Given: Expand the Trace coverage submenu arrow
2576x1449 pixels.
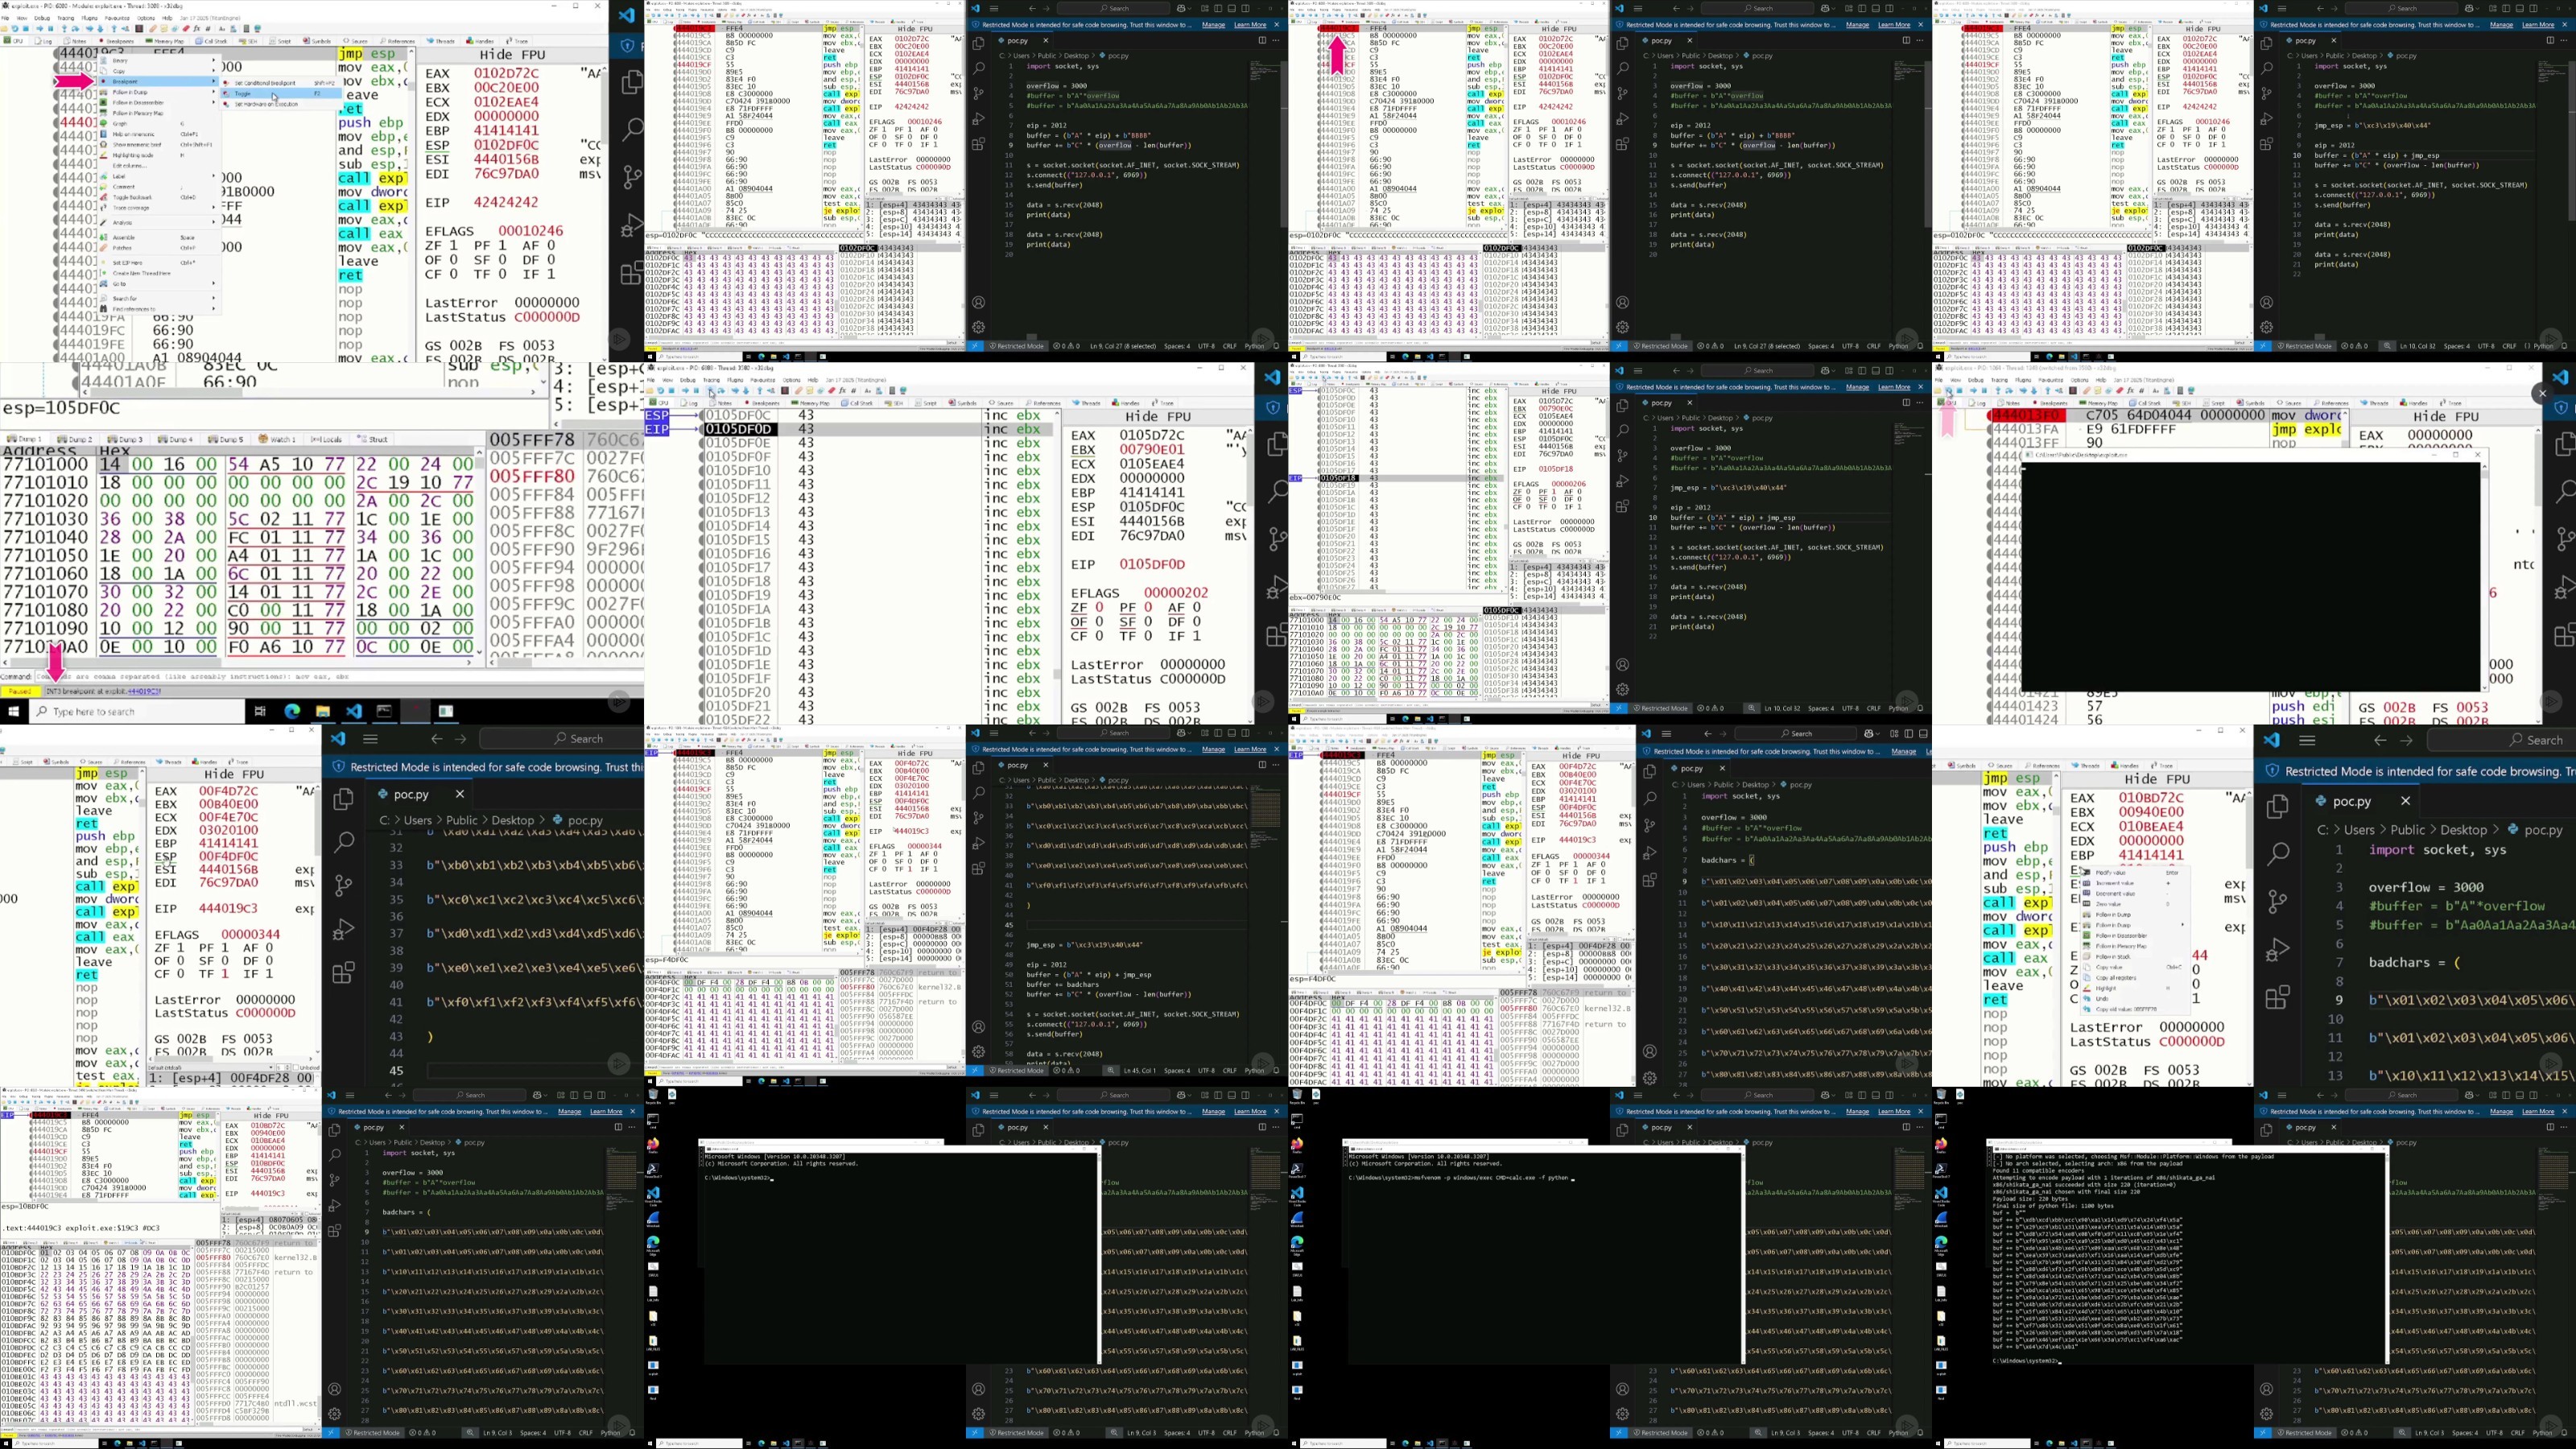Looking at the screenshot, I should tap(214, 208).
